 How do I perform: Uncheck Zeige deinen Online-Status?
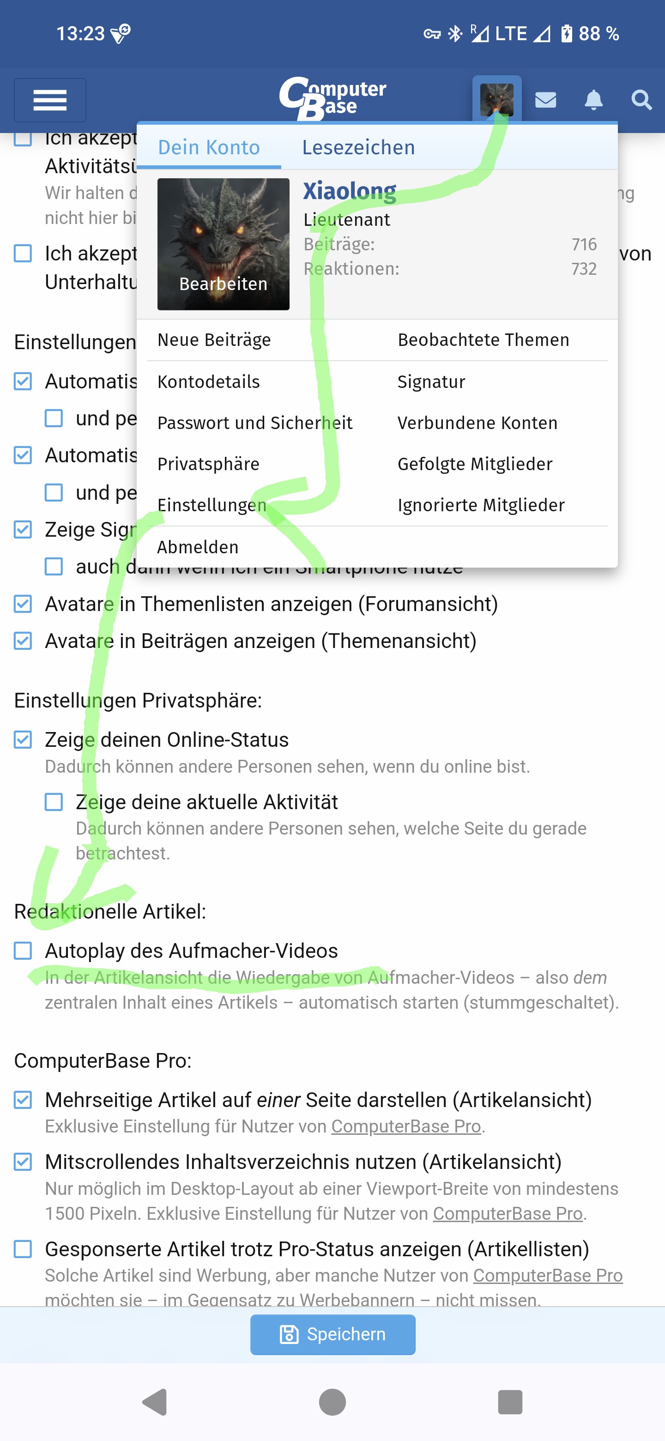tap(23, 739)
